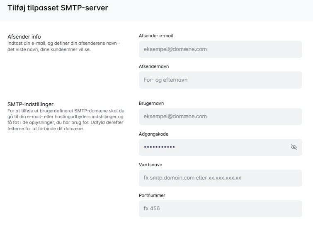313x226 pixels.
Task: Focus the Værtsnavn hostname field
Action: tap(220, 178)
